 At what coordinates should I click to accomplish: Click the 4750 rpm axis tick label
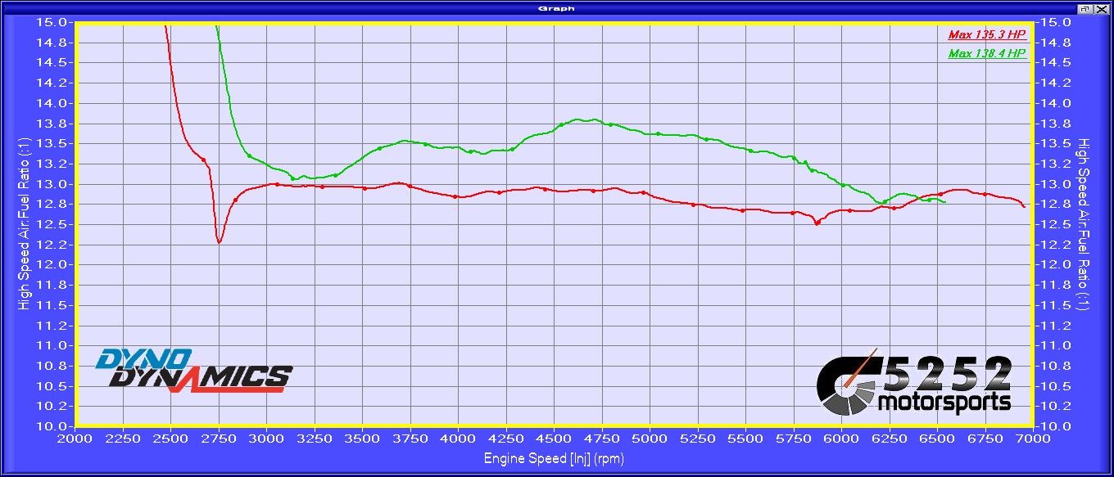[x=602, y=439]
